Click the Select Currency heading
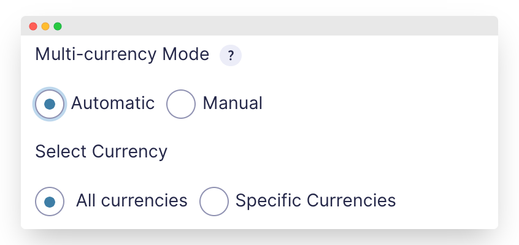519x245 pixels. [x=101, y=151]
